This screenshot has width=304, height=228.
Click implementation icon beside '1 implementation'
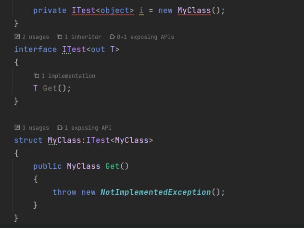point(36,76)
